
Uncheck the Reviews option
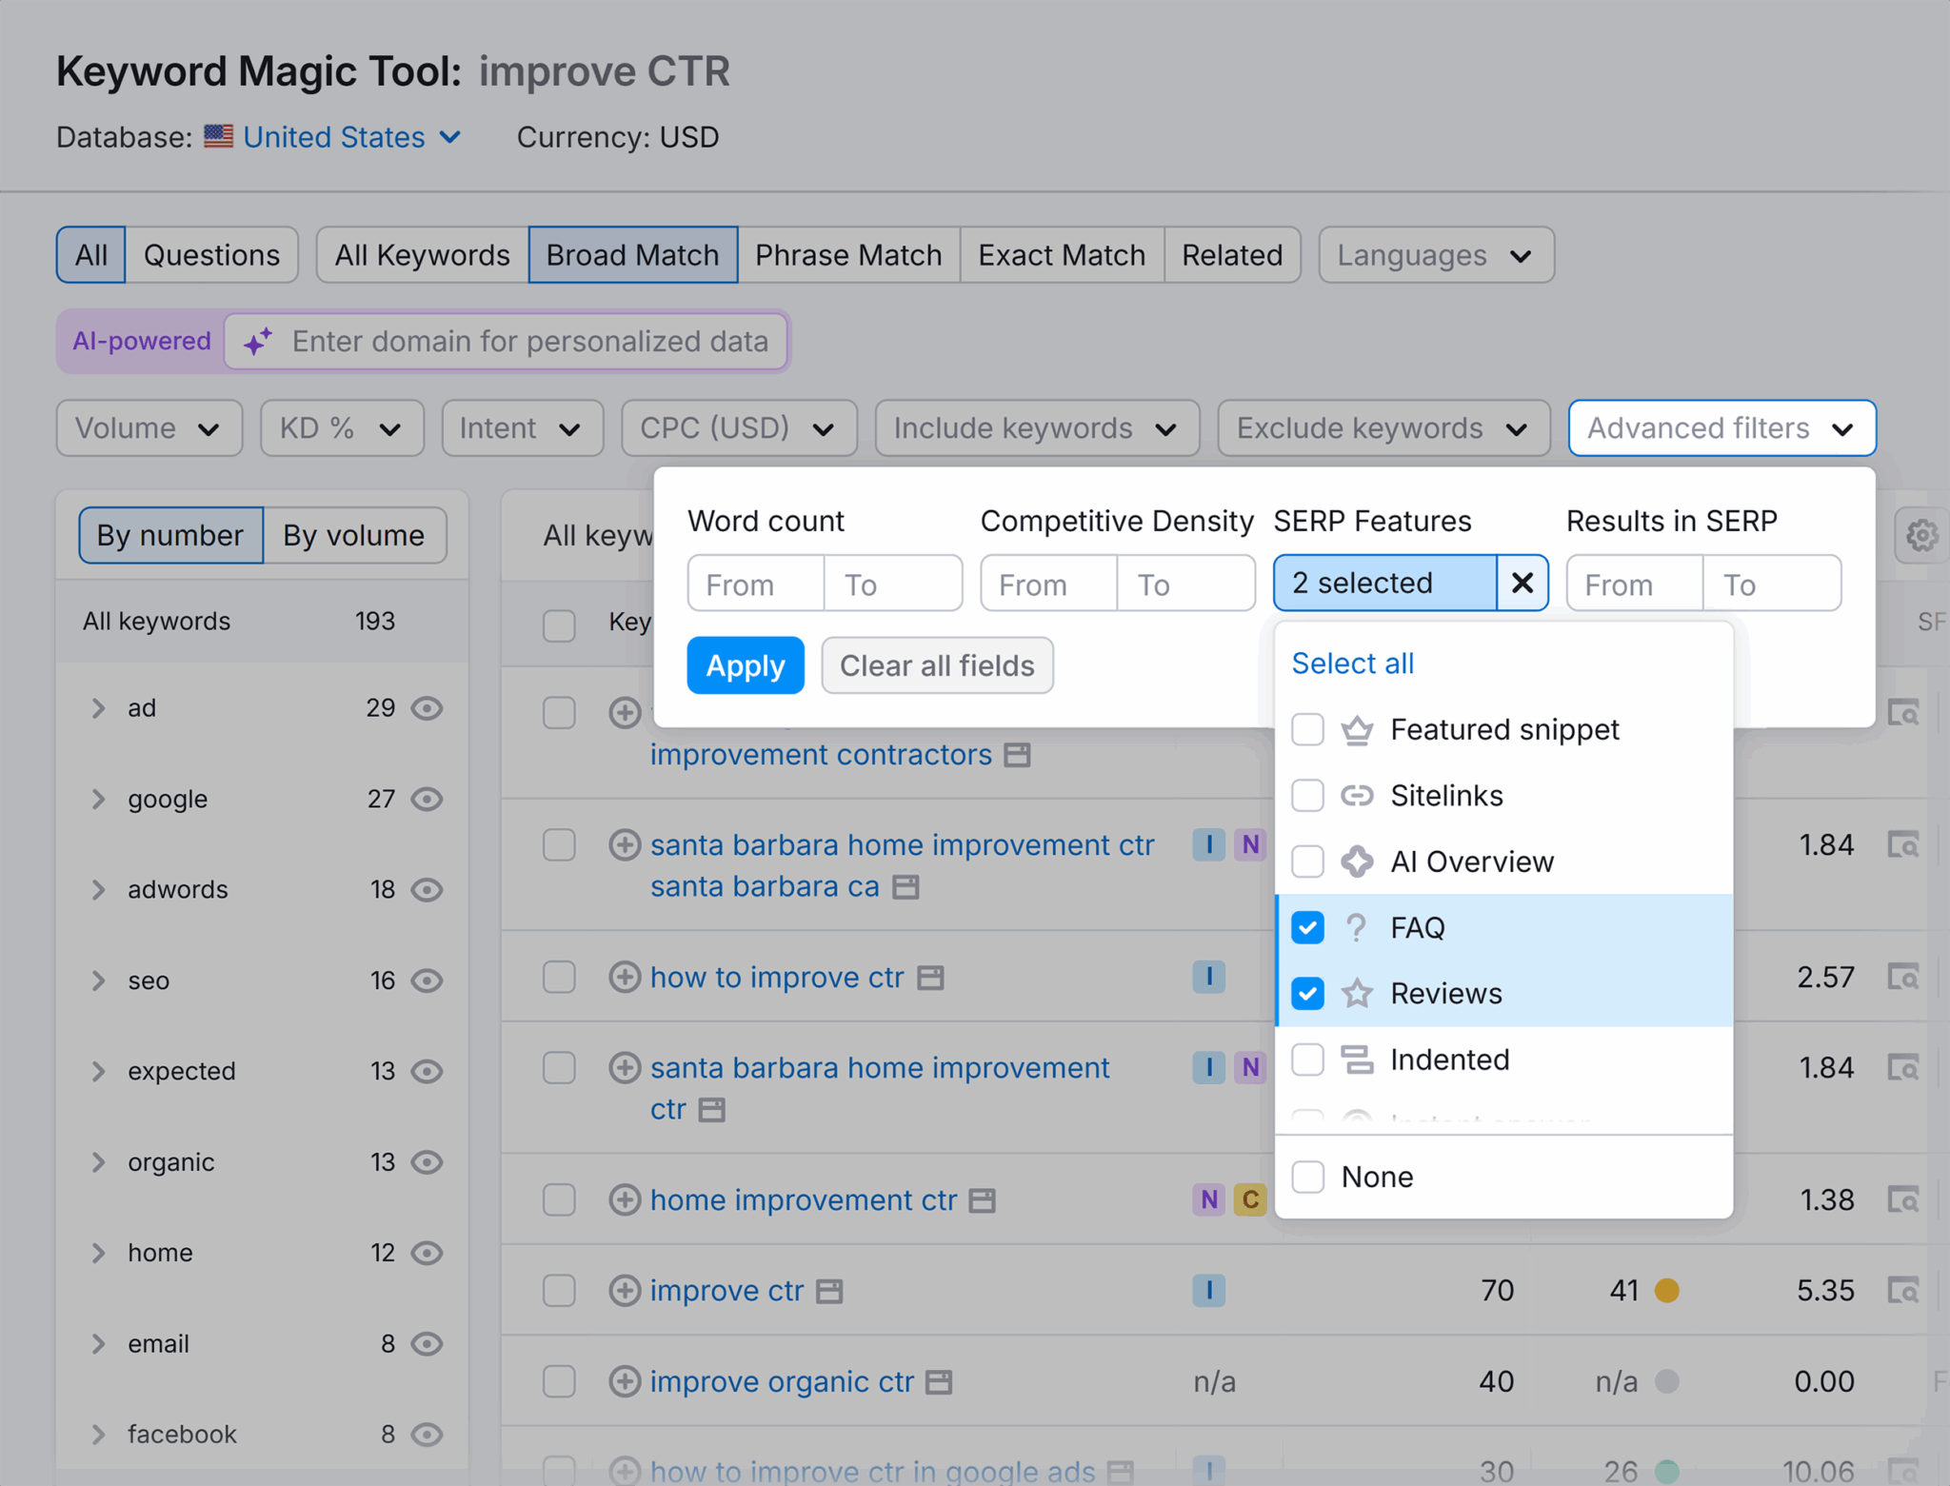point(1307,994)
